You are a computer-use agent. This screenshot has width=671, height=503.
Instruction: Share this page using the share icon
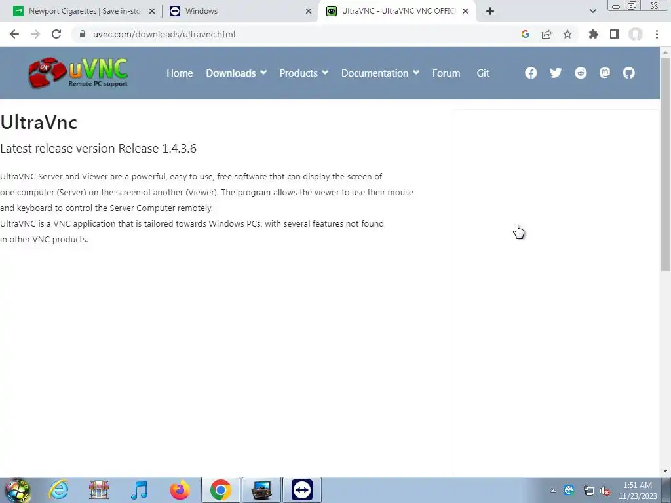tap(546, 34)
